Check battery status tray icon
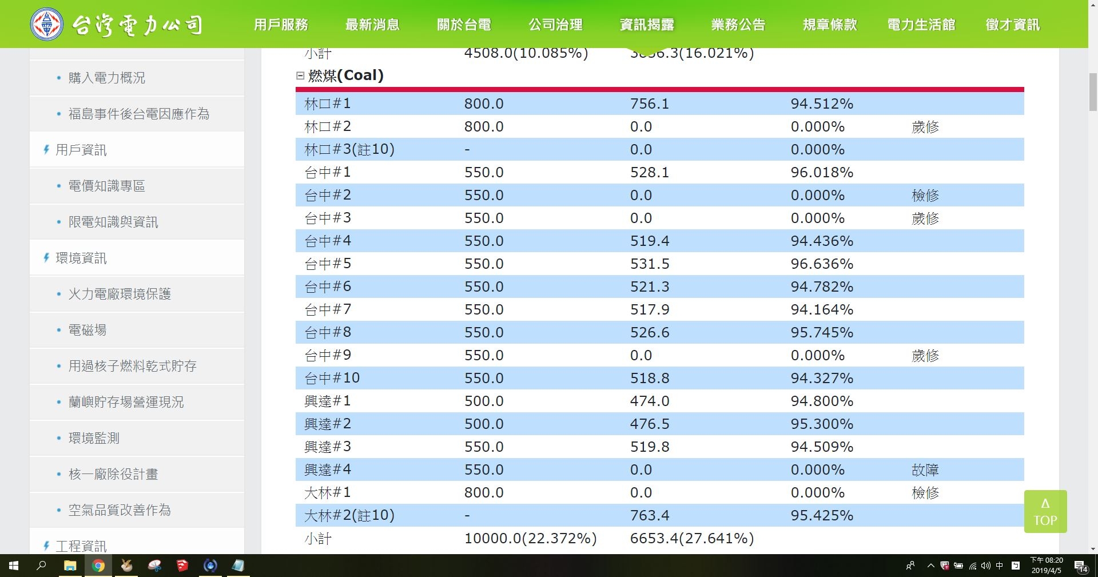Image resolution: width=1098 pixels, height=577 pixels. coord(958,566)
